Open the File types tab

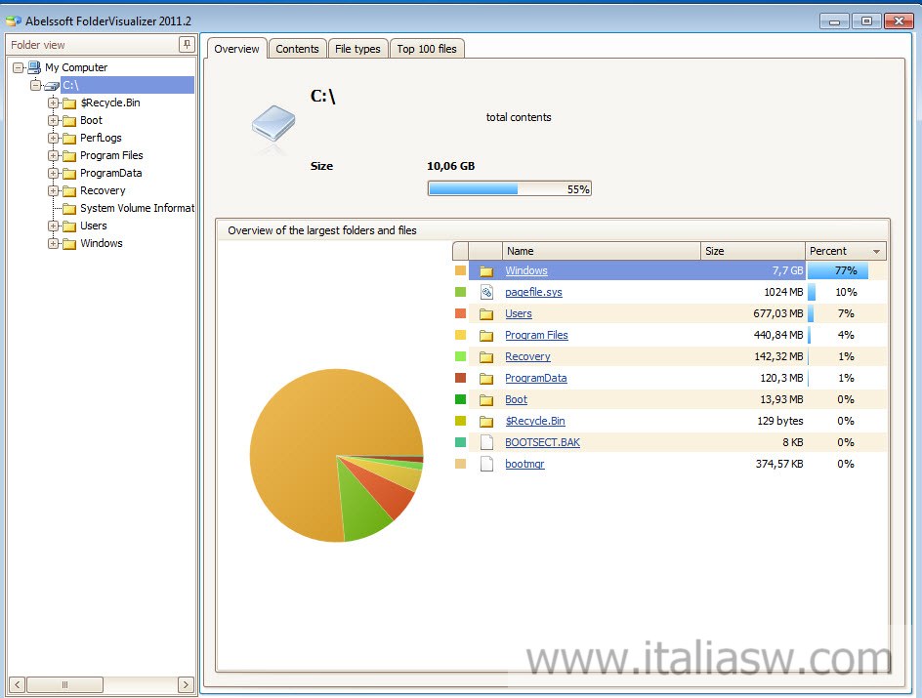357,49
